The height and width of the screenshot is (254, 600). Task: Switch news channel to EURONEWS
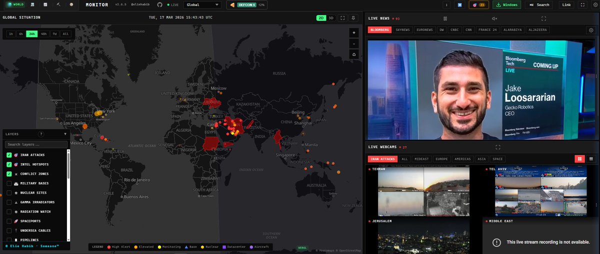coord(424,30)
